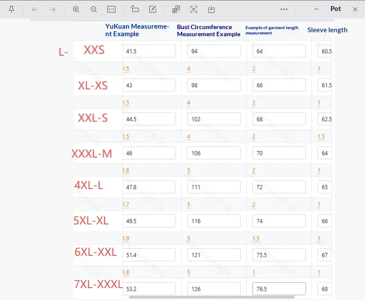The width and height of the screenshot is (365, 300).
Task: Save the image with the download icon
Action: [x=211, y=9]
